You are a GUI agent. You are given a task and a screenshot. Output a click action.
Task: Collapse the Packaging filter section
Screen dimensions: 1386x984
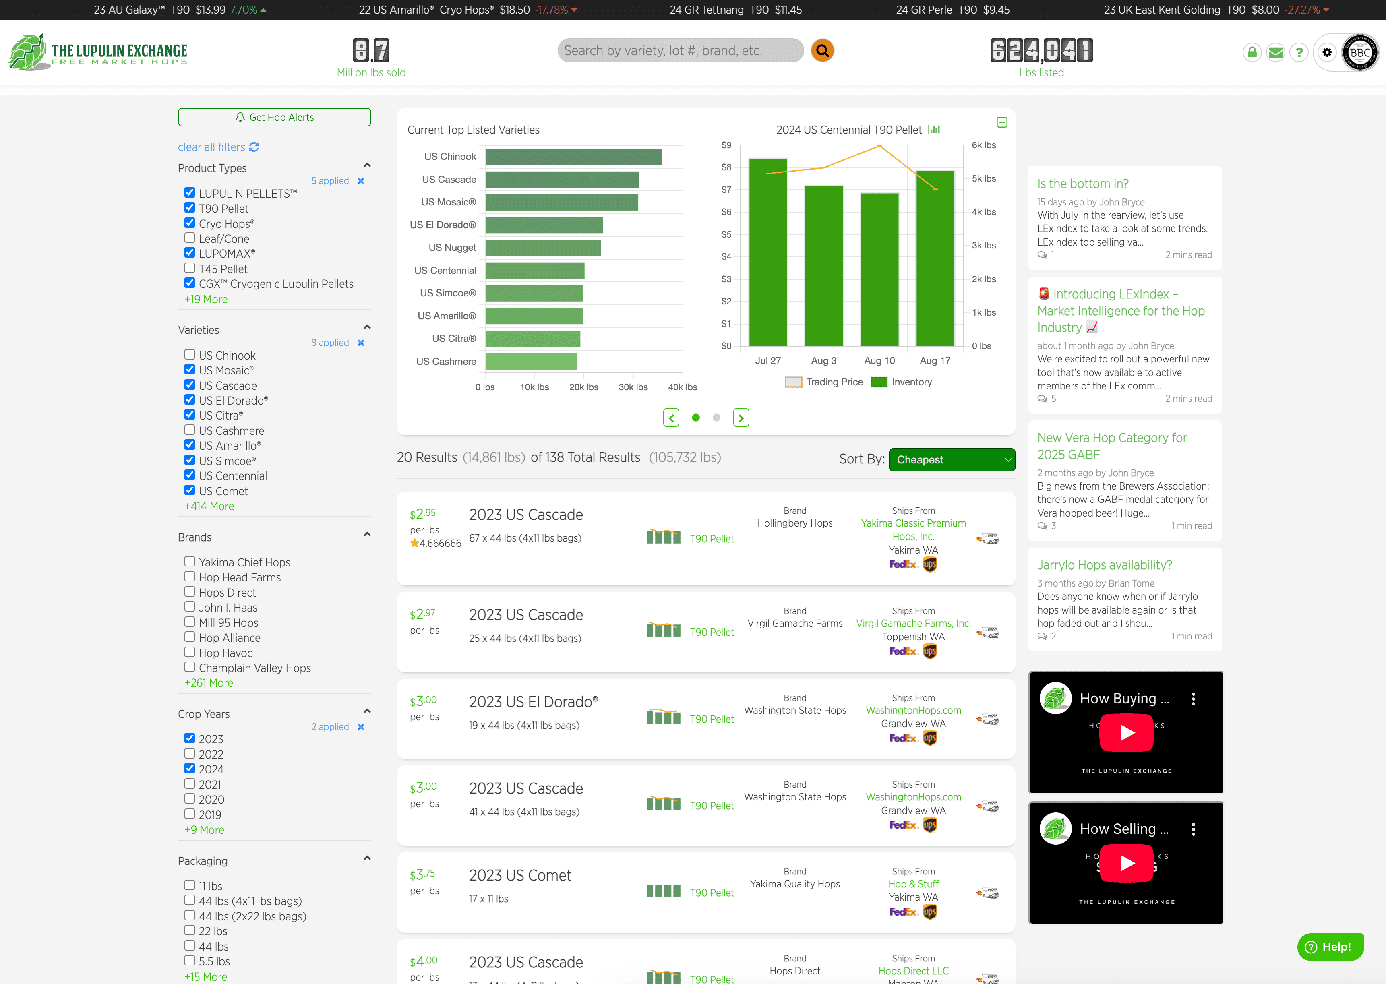[x=367, y=858]
